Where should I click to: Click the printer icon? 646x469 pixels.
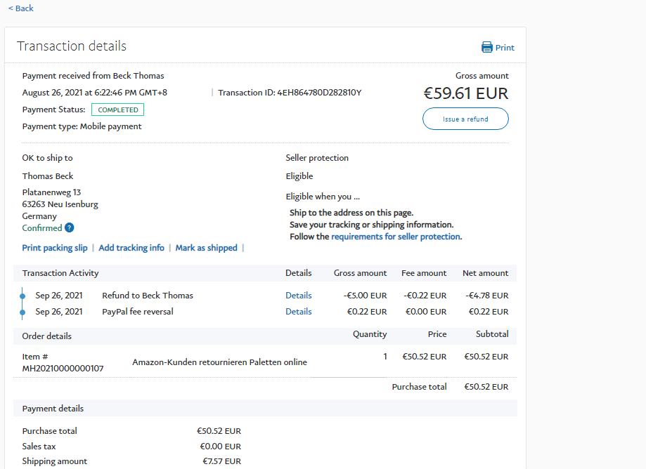(486, 48)
